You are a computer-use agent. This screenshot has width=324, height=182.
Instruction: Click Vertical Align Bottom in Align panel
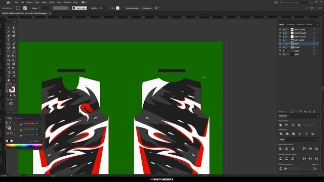[316, 149]
